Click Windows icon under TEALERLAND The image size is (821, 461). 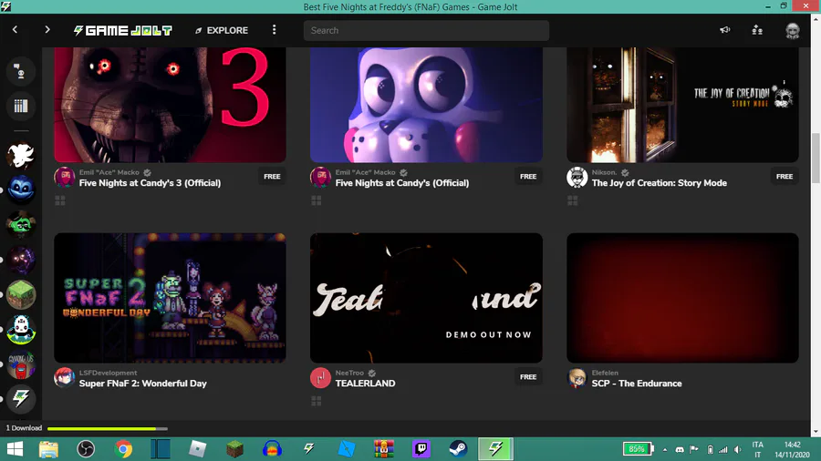pos(317,401)
